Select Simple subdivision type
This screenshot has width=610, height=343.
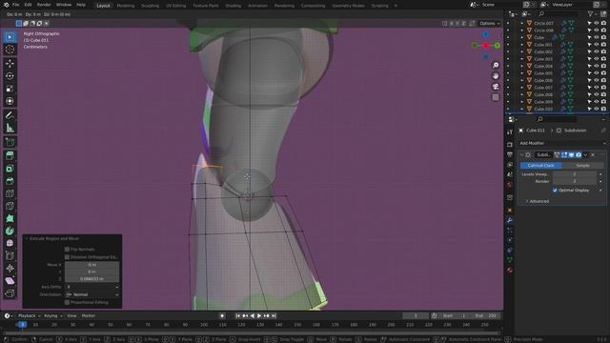click(582, 165)
